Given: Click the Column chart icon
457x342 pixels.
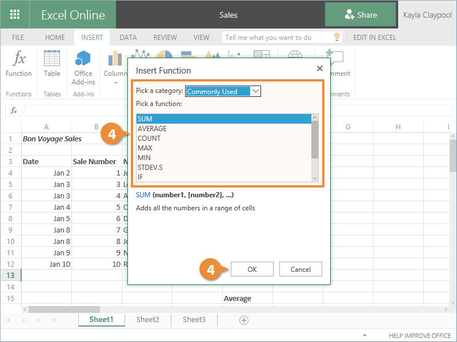Looking at the screenshot, I should pos(115,60).
